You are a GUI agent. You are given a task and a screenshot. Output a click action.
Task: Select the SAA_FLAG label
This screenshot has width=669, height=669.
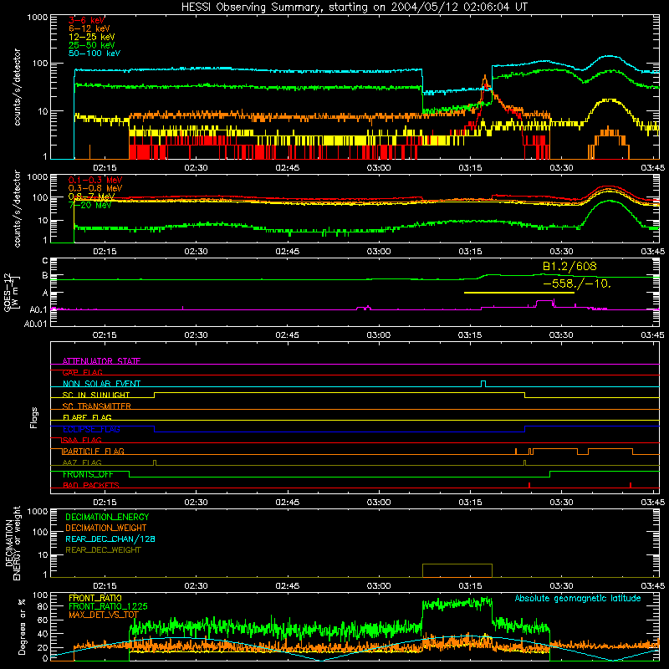click(82, 440)
